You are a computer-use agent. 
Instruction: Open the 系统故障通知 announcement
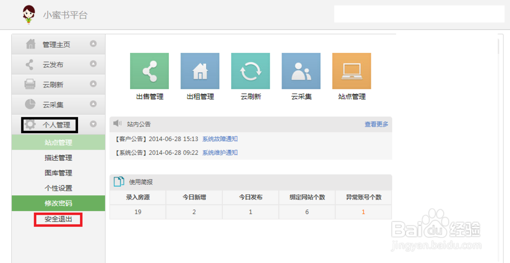tap(220, 139)
